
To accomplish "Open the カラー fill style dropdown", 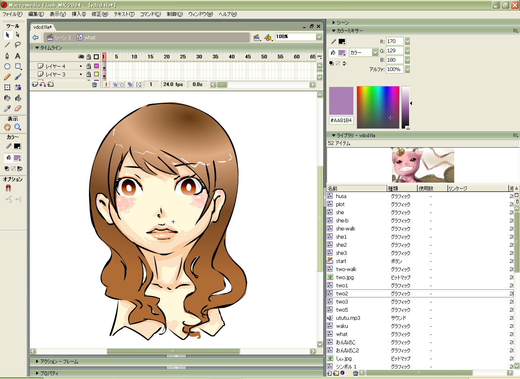I will 375,52.
